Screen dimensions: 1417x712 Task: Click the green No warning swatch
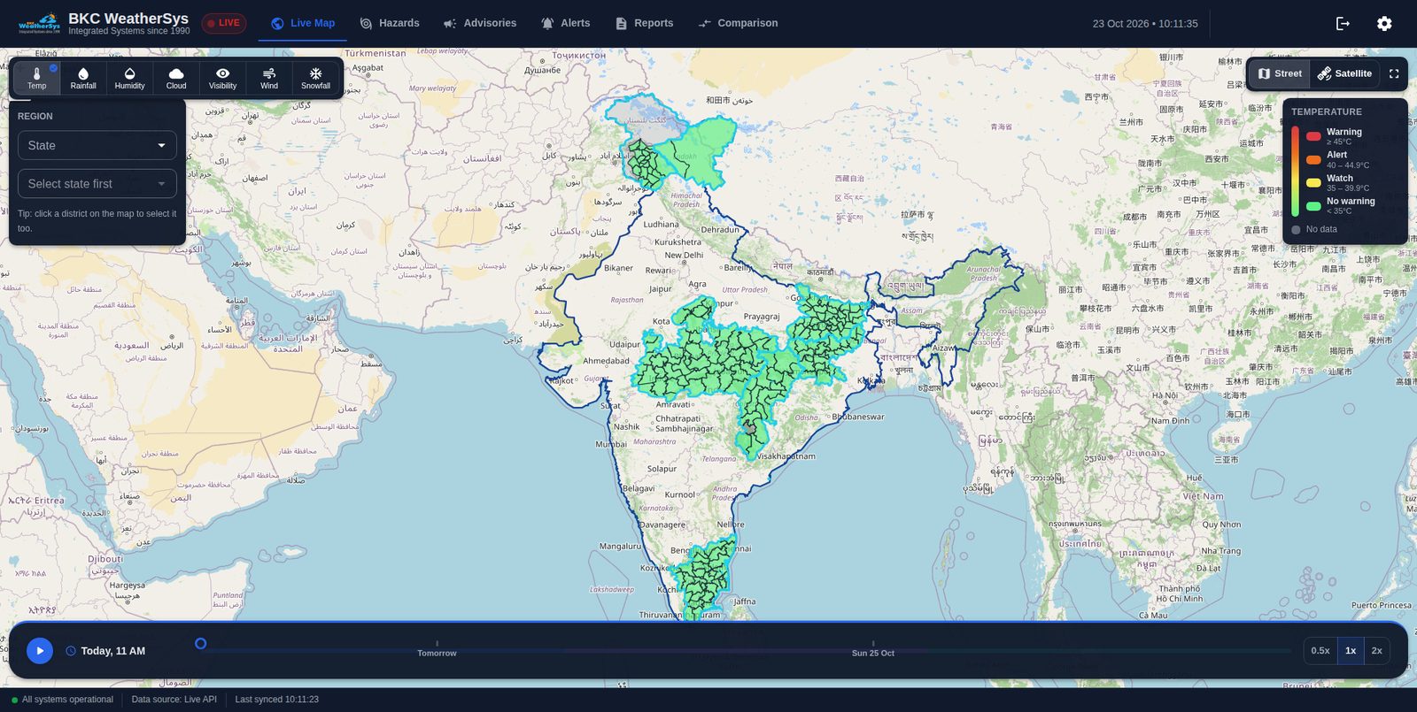pyautogui.click(x=1313, y=206)
